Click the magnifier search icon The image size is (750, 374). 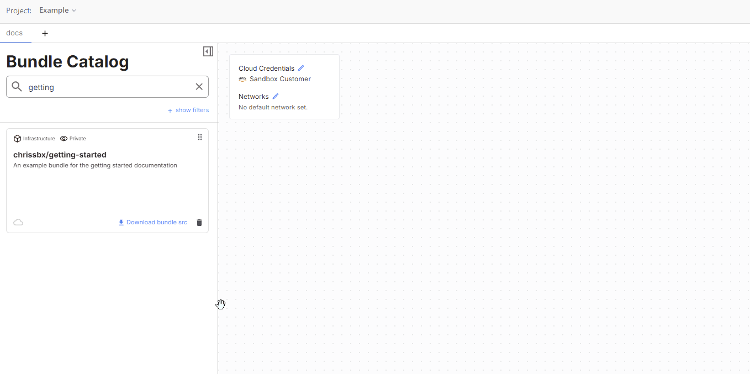click(17, 87)
